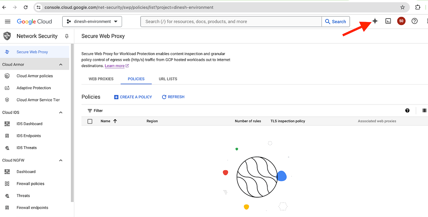Image resolution: width=428 pixels, height=217 pixels.
Task: Pin the Network Security section
Action: tap(67, 36)
